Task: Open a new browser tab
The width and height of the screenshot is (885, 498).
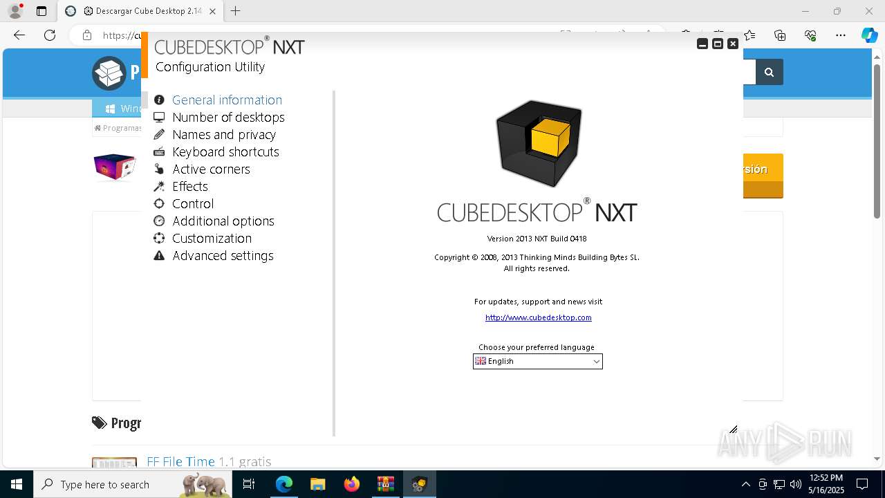Action: 236,11
